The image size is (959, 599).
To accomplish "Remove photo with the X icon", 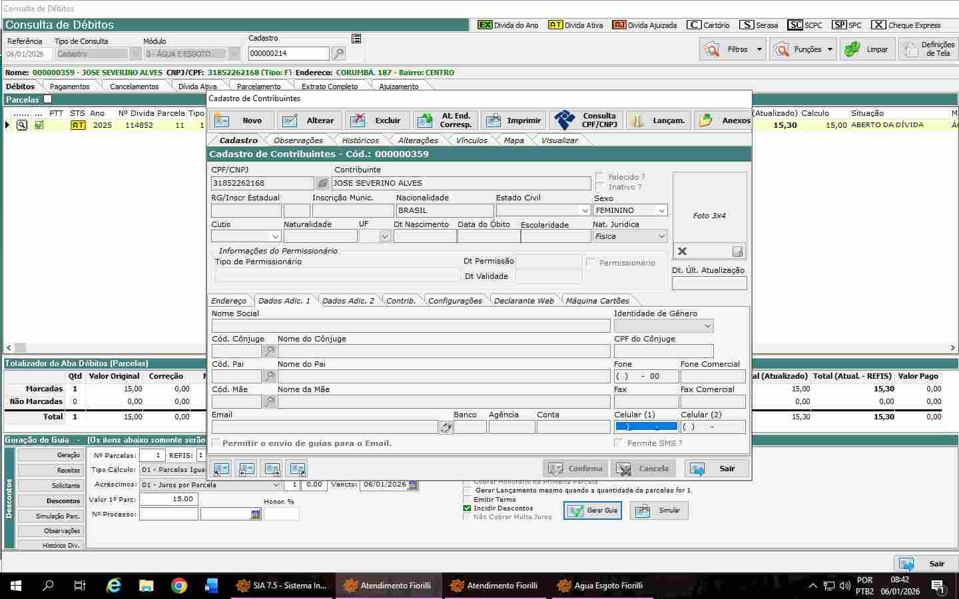I will [x=682, y=251].
